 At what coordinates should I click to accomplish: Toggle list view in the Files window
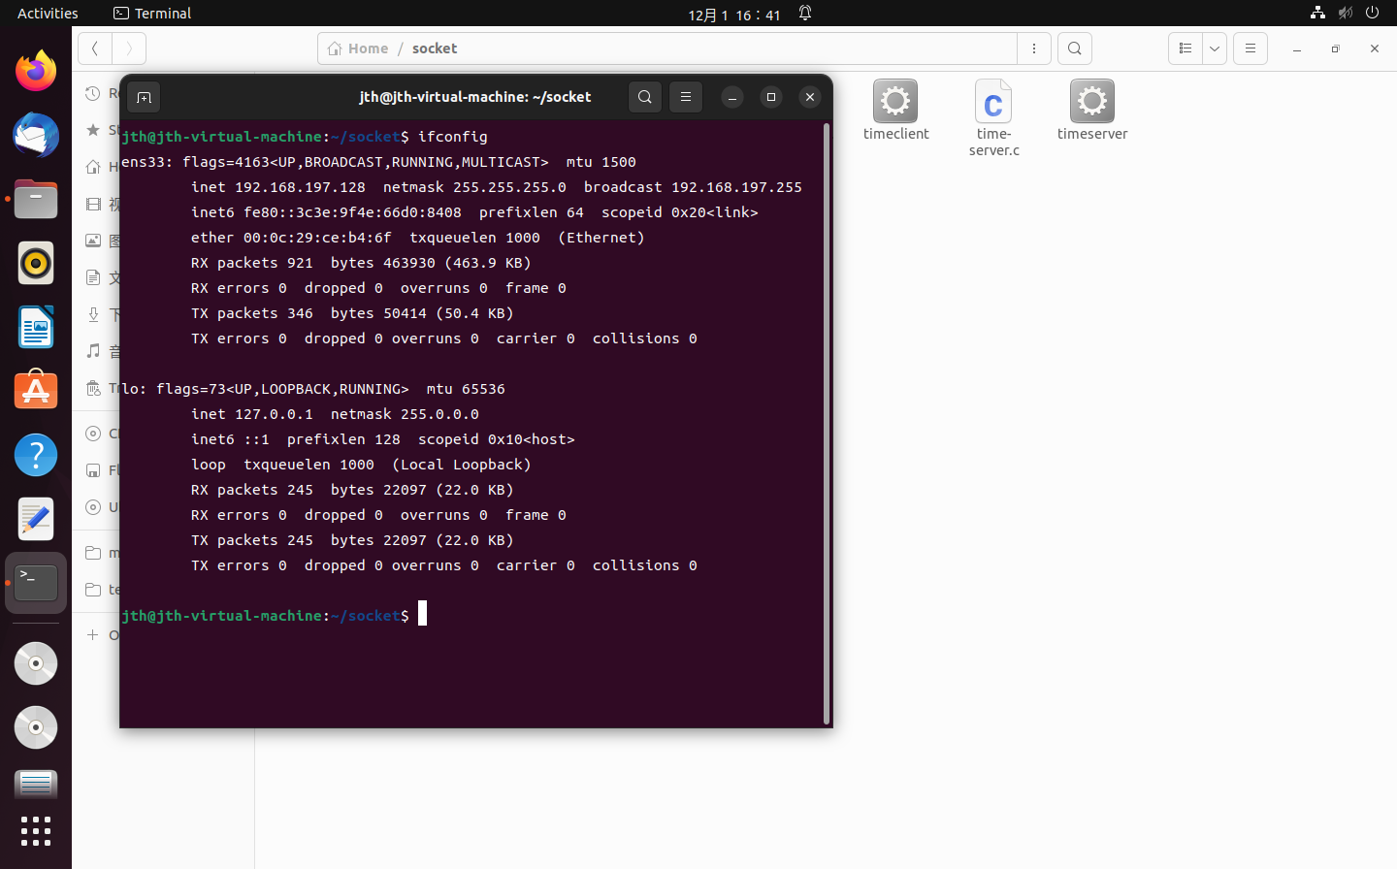[x=1185, y=48]
